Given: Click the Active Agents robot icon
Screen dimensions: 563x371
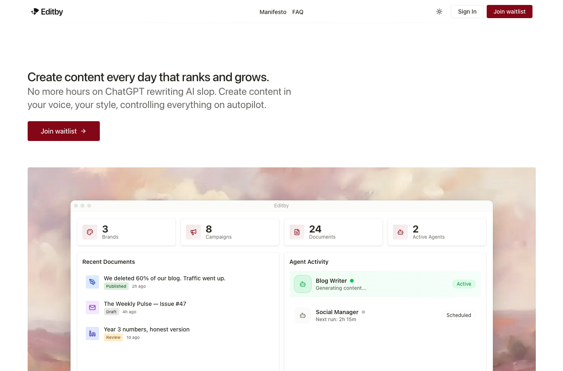Looking at the screenshot, I should click(x=400, y=232).
